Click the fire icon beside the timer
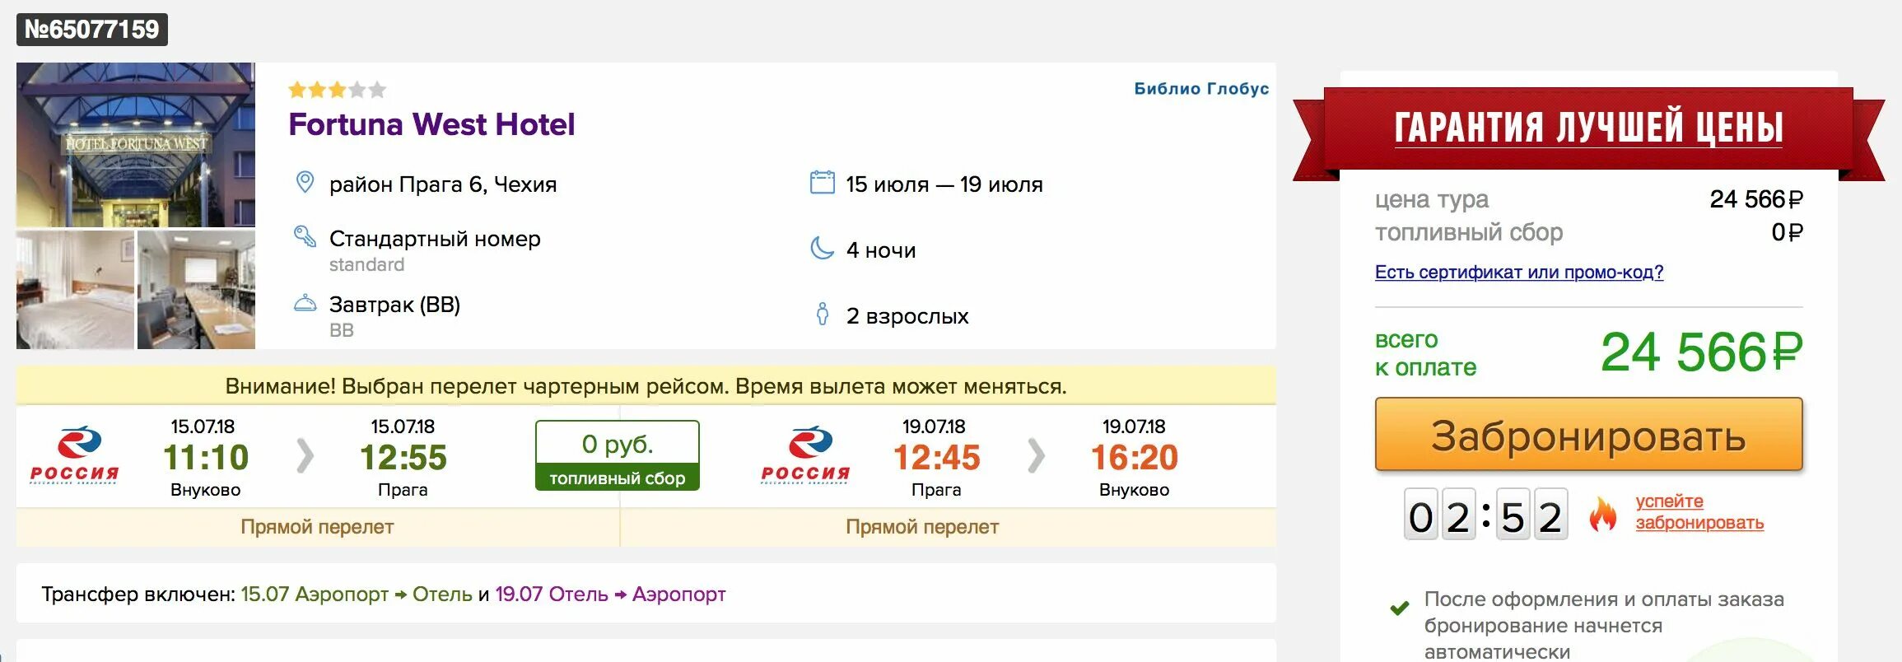Viewport: 1902px width, 662px height. 1601,515
